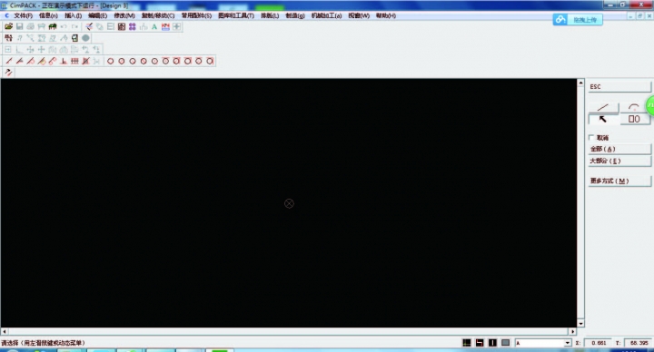The image size is (654, 352).
Task: Toggle the grid display status icon
Action: (x=467, y=343)
